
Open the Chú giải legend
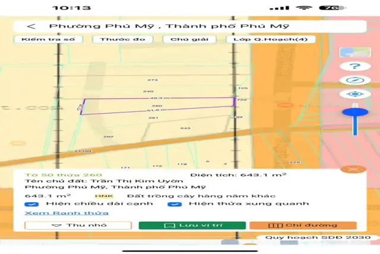(x=189, y=39)
